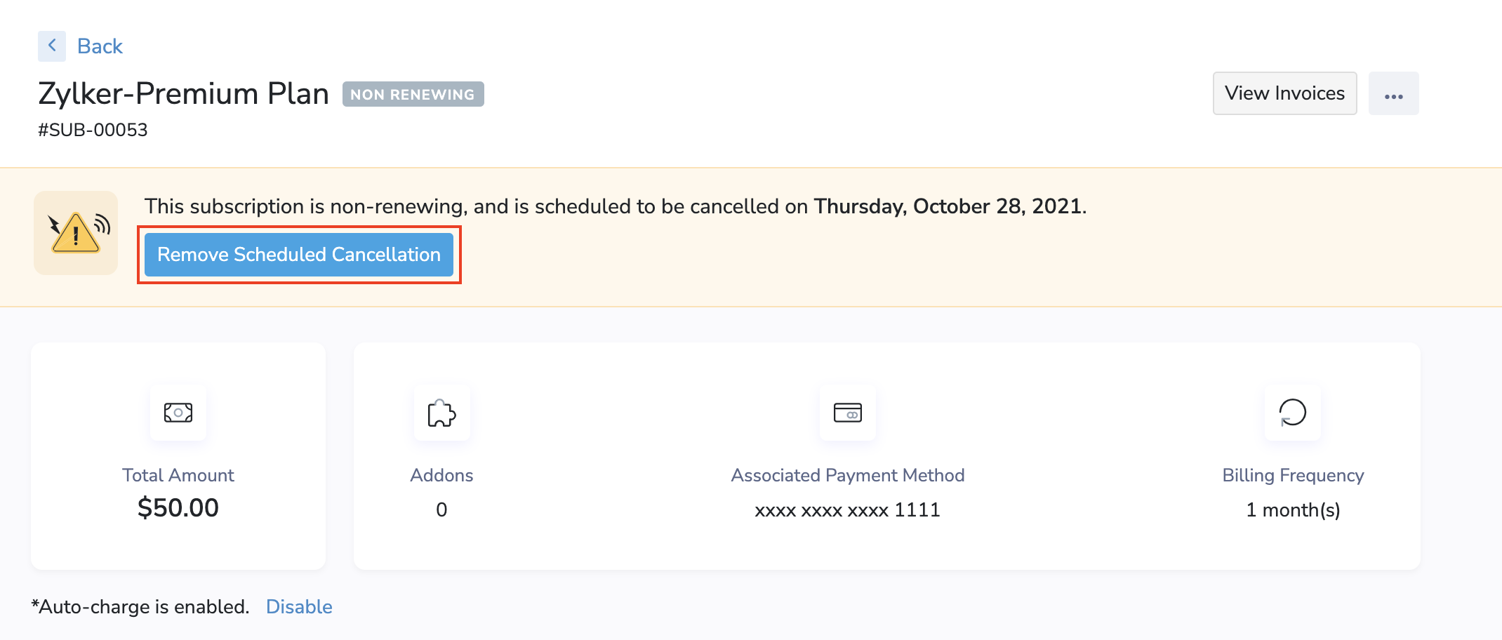The width and height of the screenshot is (1502, 640).
Task: Click the Associated Payment Method label
Action: coord(847,475)
